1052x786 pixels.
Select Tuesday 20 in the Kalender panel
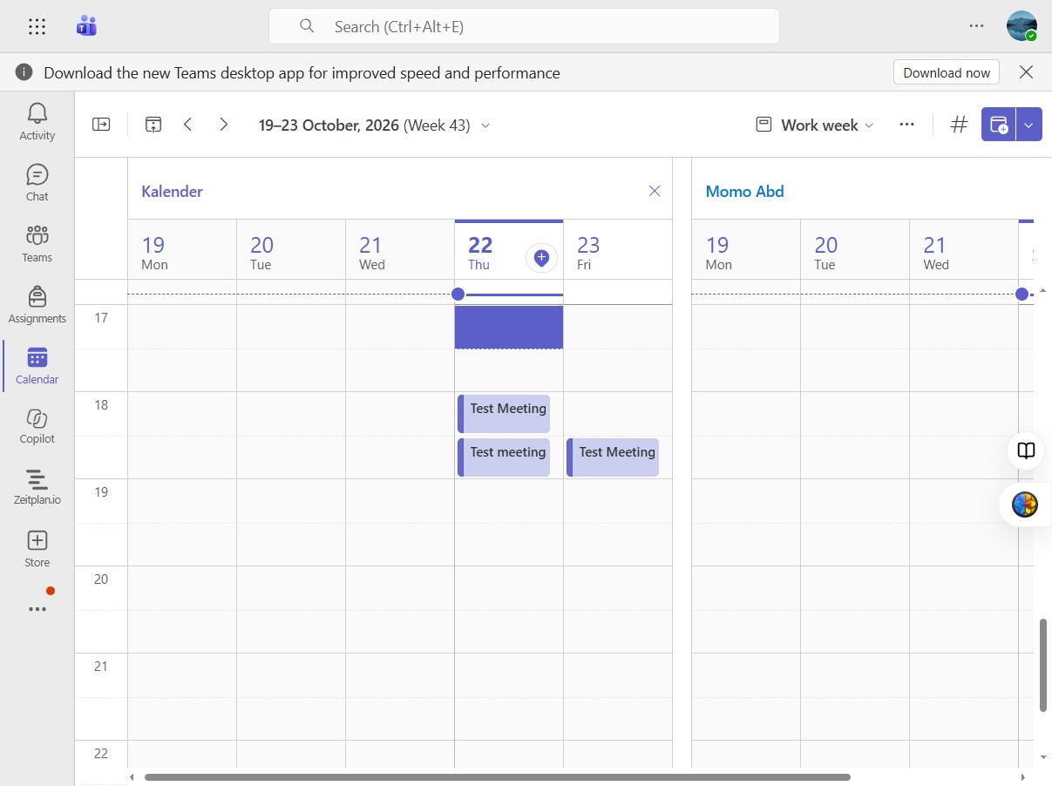(x=291, y=249)
